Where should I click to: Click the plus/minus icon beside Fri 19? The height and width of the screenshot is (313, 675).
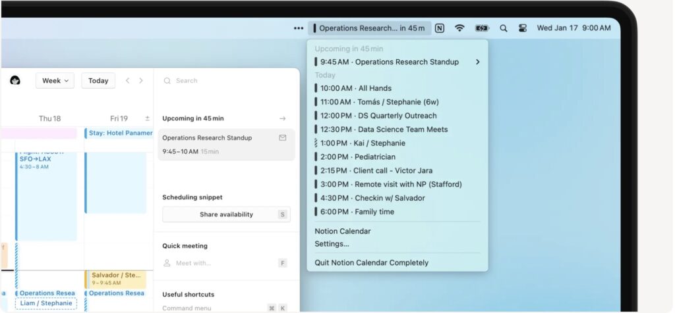(147, 118)
